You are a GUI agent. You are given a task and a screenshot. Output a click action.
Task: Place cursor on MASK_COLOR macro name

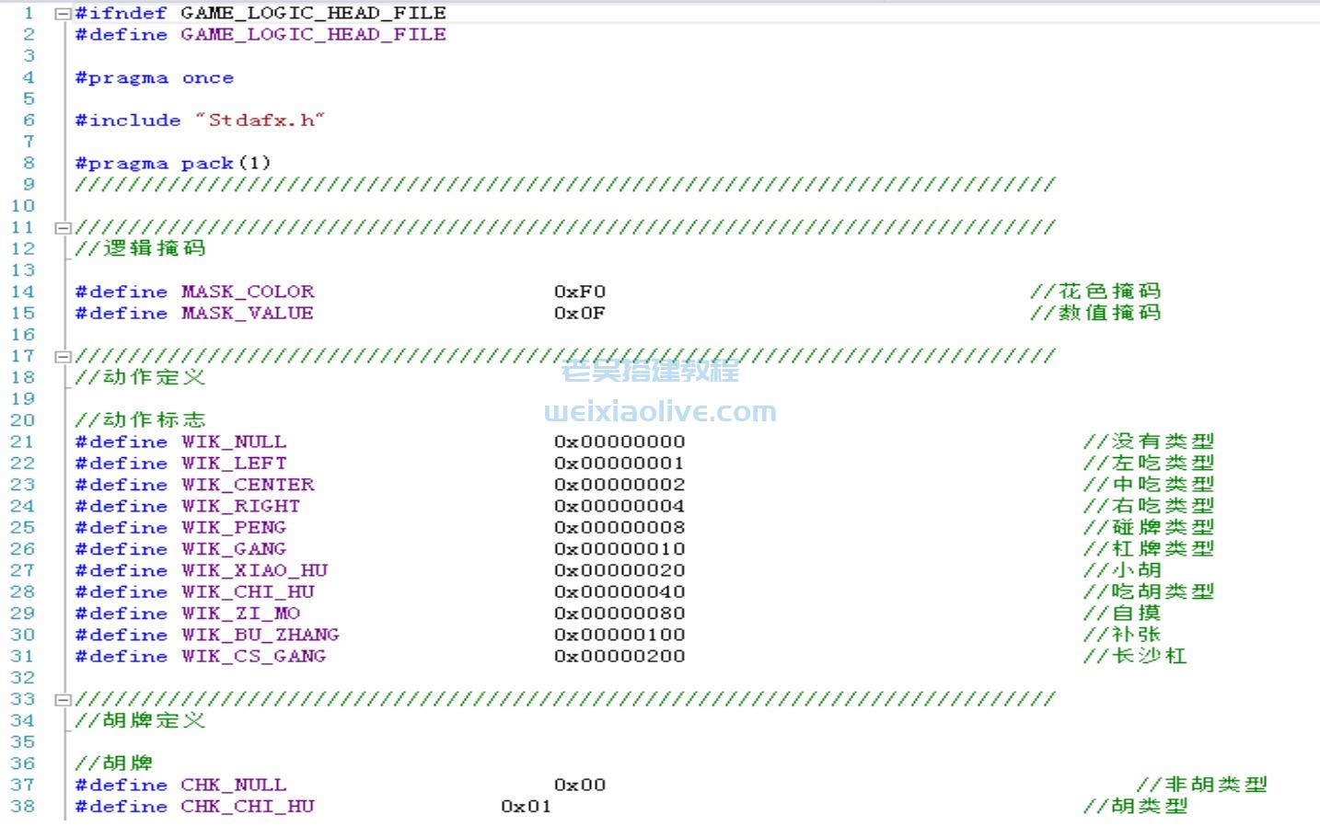click(247, 292)
